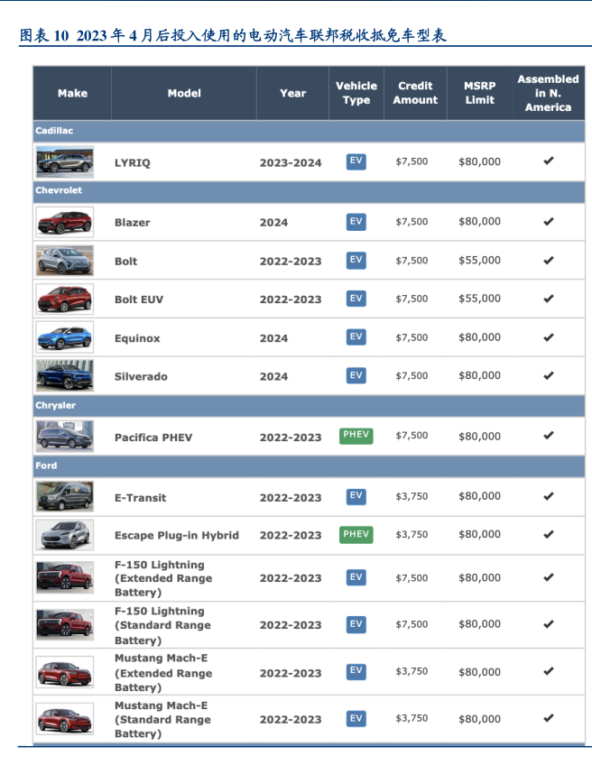592x774 pixels.
Task: Click the 2024 year for Silverado
Action: 274,377
